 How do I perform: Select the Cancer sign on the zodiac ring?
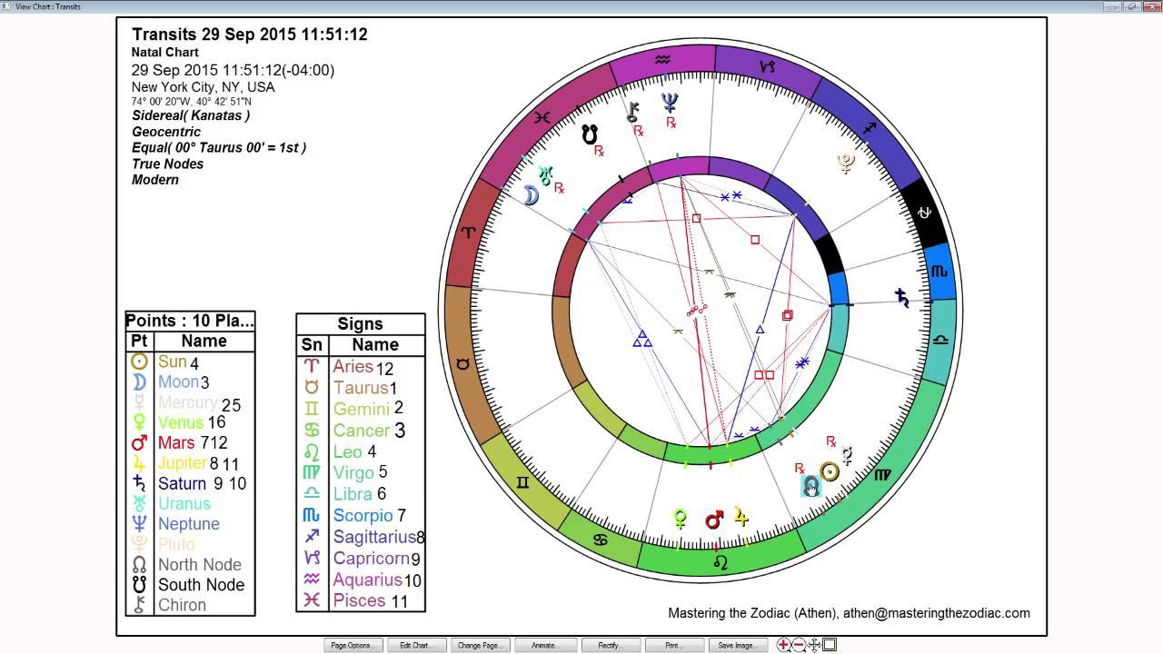coord(600,540)
